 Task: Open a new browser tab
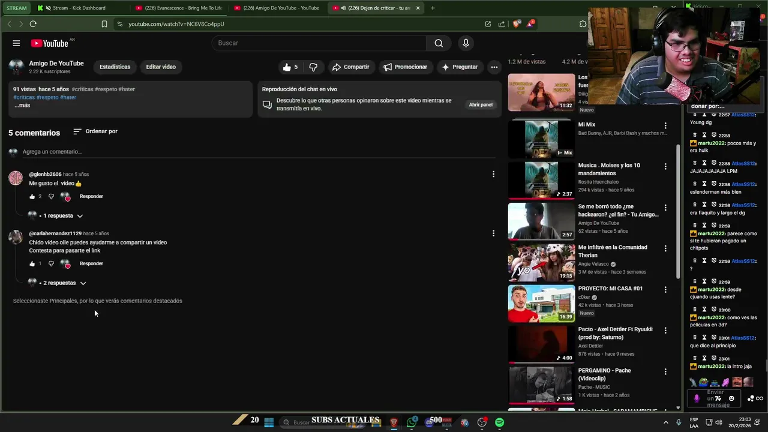[433, 8]
